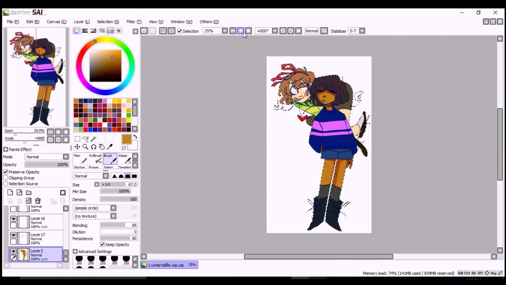This screenshot has height=285, width=506.
Task: Toggle the swatches panel icon
Action: coord(110,31)
